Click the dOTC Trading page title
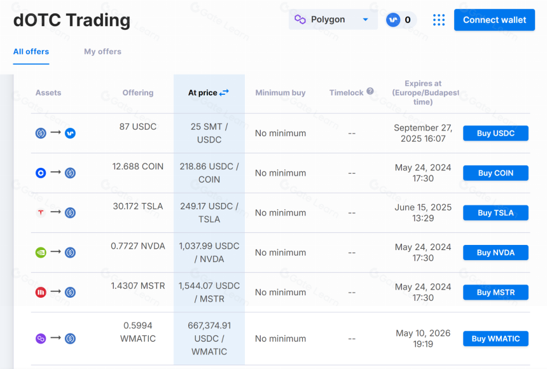The width and height of the screenshot is (547, 369). click(x=72, y=20)
